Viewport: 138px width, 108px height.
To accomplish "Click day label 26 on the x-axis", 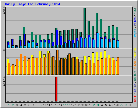I will (x=109, y=105).
